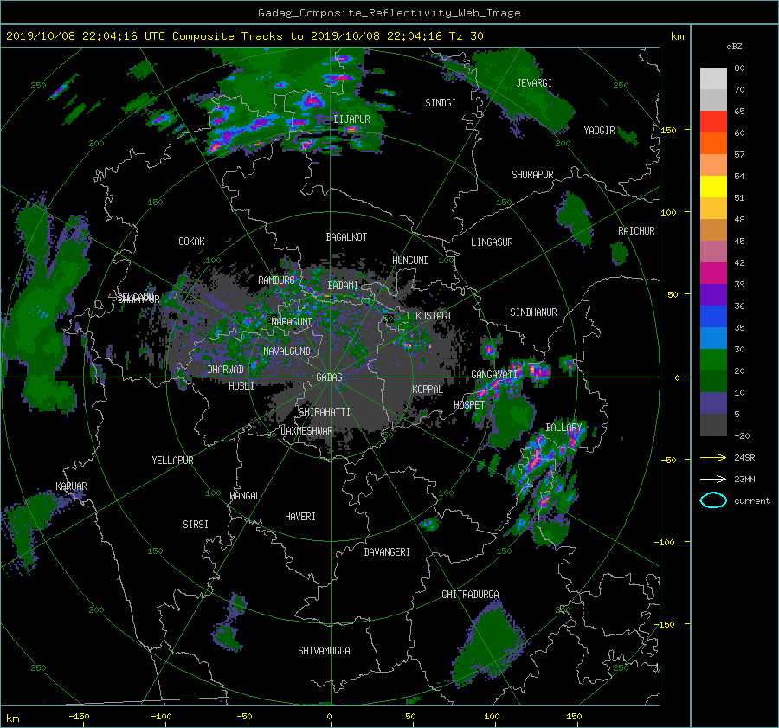Click the RAMDURG city label
Image resolution: width=779 pixels, height=728 pixels.
[276, 280]
